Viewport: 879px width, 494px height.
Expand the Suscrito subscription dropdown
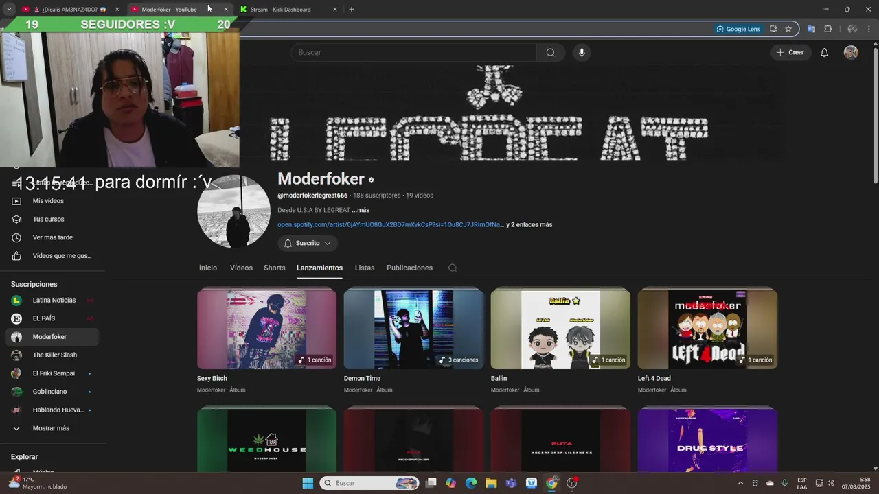308,243
